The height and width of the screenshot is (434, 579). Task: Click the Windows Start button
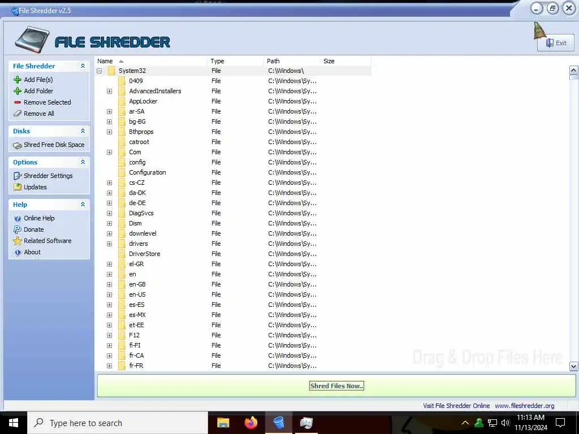coord(14,423)
